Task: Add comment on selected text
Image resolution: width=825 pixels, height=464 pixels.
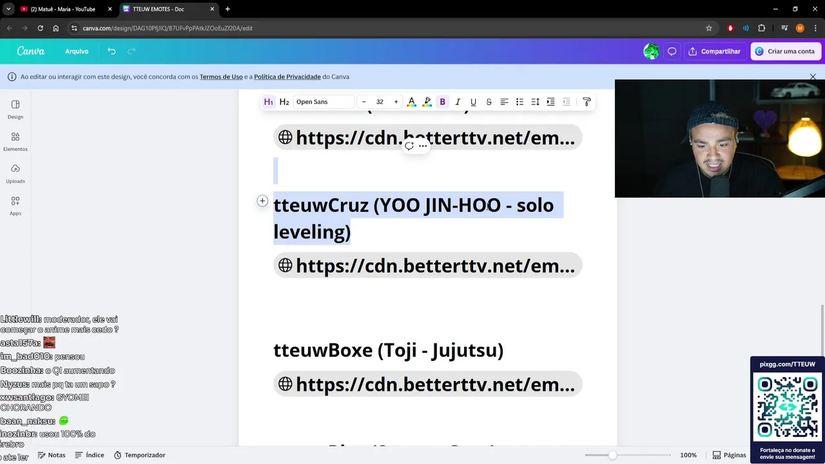Action: [409, 146]
